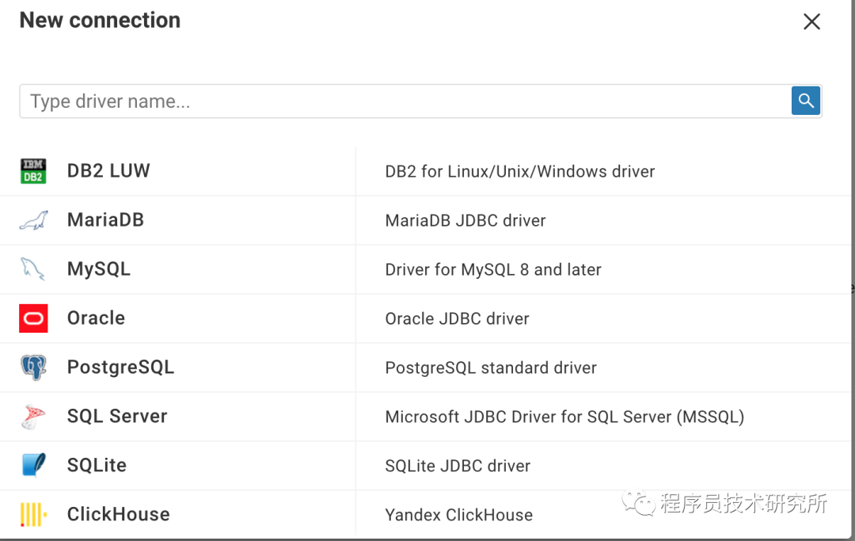Choose the SQLite JDBC driver entry
The image size is (855, 541).
458,466
